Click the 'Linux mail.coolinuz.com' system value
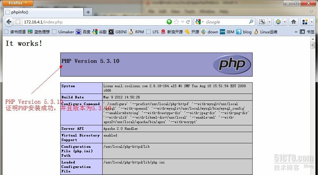The width and height of the screenshot is (318, 175). (x=174, y=88)
